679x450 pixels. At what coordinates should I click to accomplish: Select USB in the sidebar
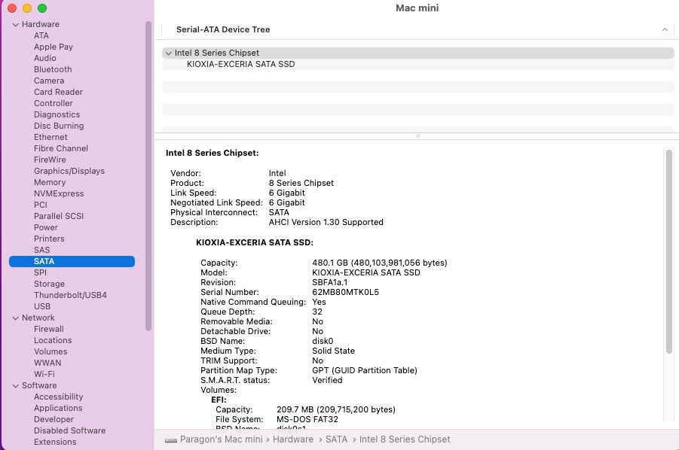click(42, 306)
